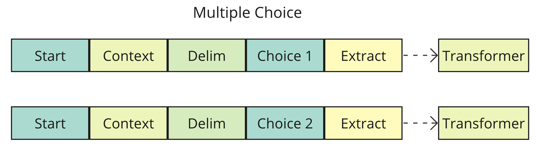Click the border between Choice 2 and Extract
Image resolution: width=536 pixels, height=147 pixels.
(324, 123)
